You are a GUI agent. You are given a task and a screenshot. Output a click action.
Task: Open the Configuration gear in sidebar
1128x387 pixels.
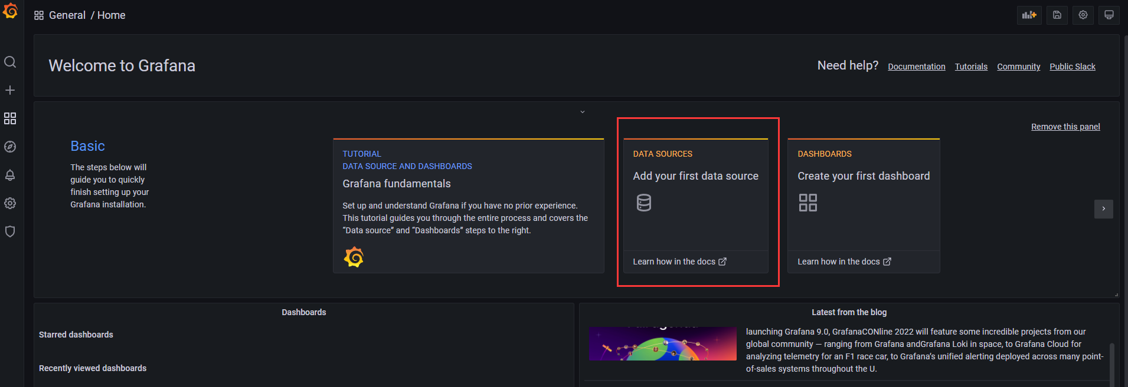pyautogui.click(x=10, y=203)
